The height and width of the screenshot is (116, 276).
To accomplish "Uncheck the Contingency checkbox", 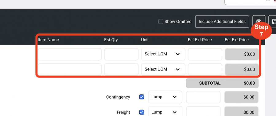I will 142,97.
